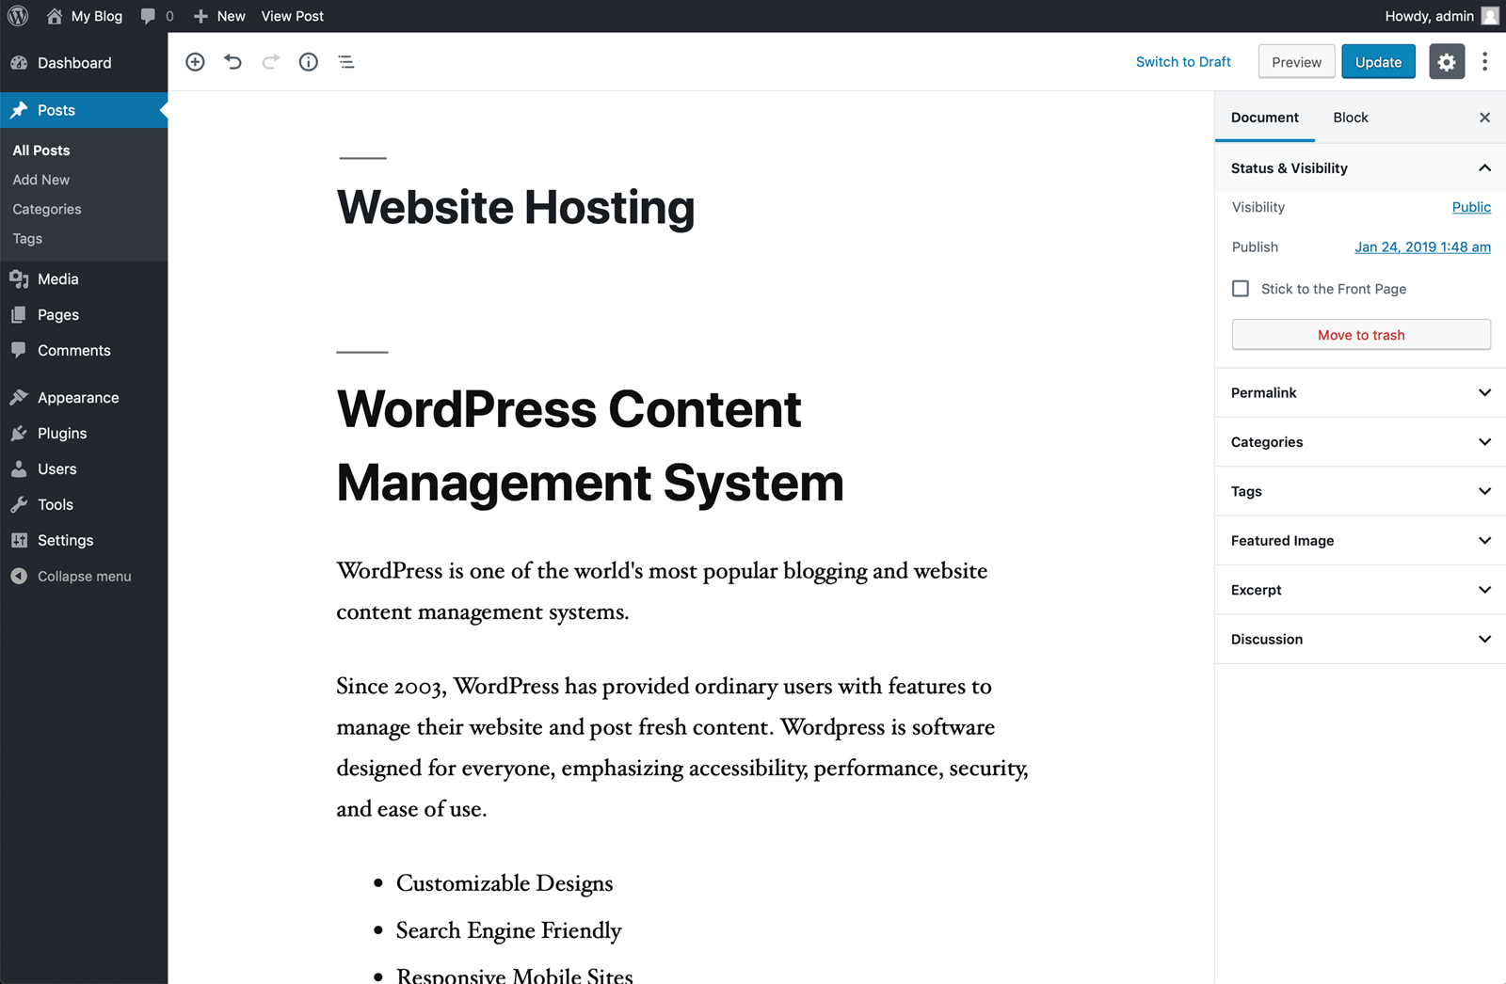Screen dimensions: 1506x984
Task: Change visibility via Public link
Action: (x=1471, y=207)
